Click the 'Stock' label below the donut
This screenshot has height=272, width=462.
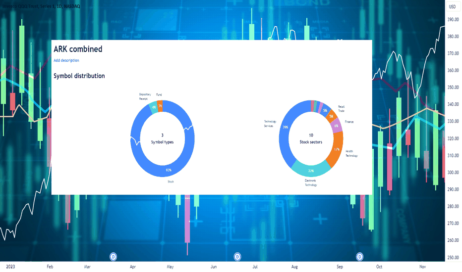[x=171, y=181]
